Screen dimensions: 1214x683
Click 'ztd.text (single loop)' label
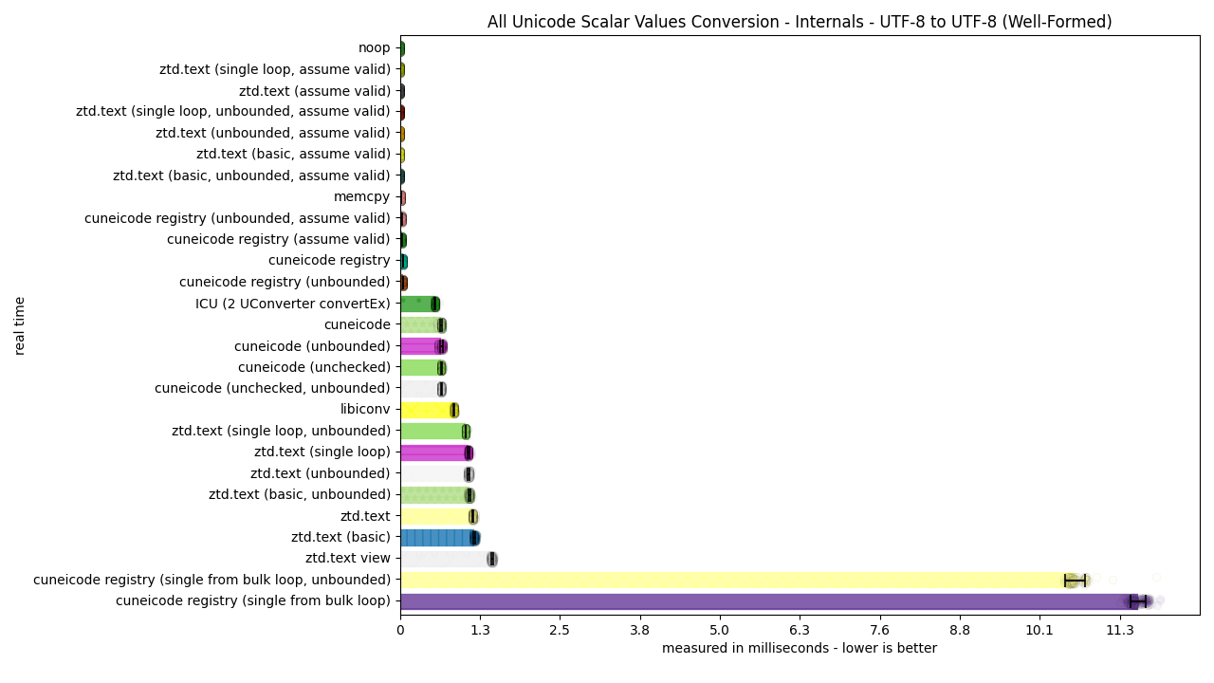[x=322, y=452]
